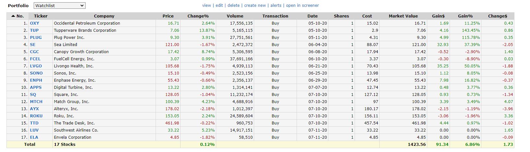Image resolution: width=530 pixels, height=152 pixels.
Task: Open the Watchlist portfolio dropdown
Action: 59,6
